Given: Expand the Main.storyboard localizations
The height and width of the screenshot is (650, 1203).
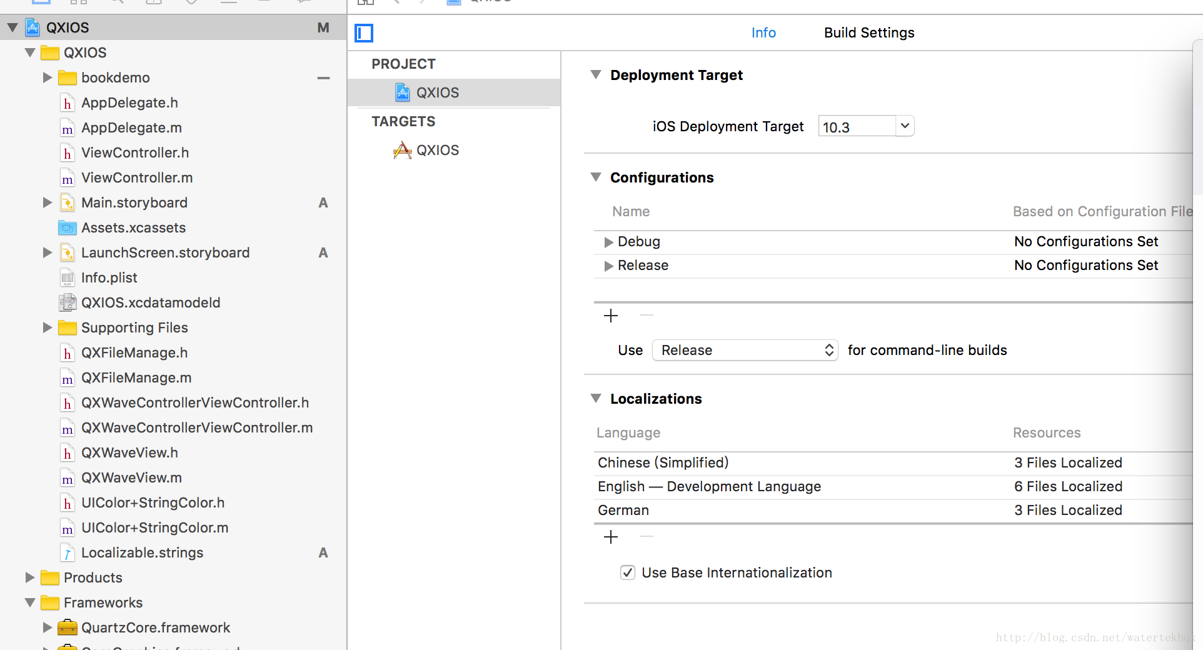Looking at the screenshot, I should point(47,202).
